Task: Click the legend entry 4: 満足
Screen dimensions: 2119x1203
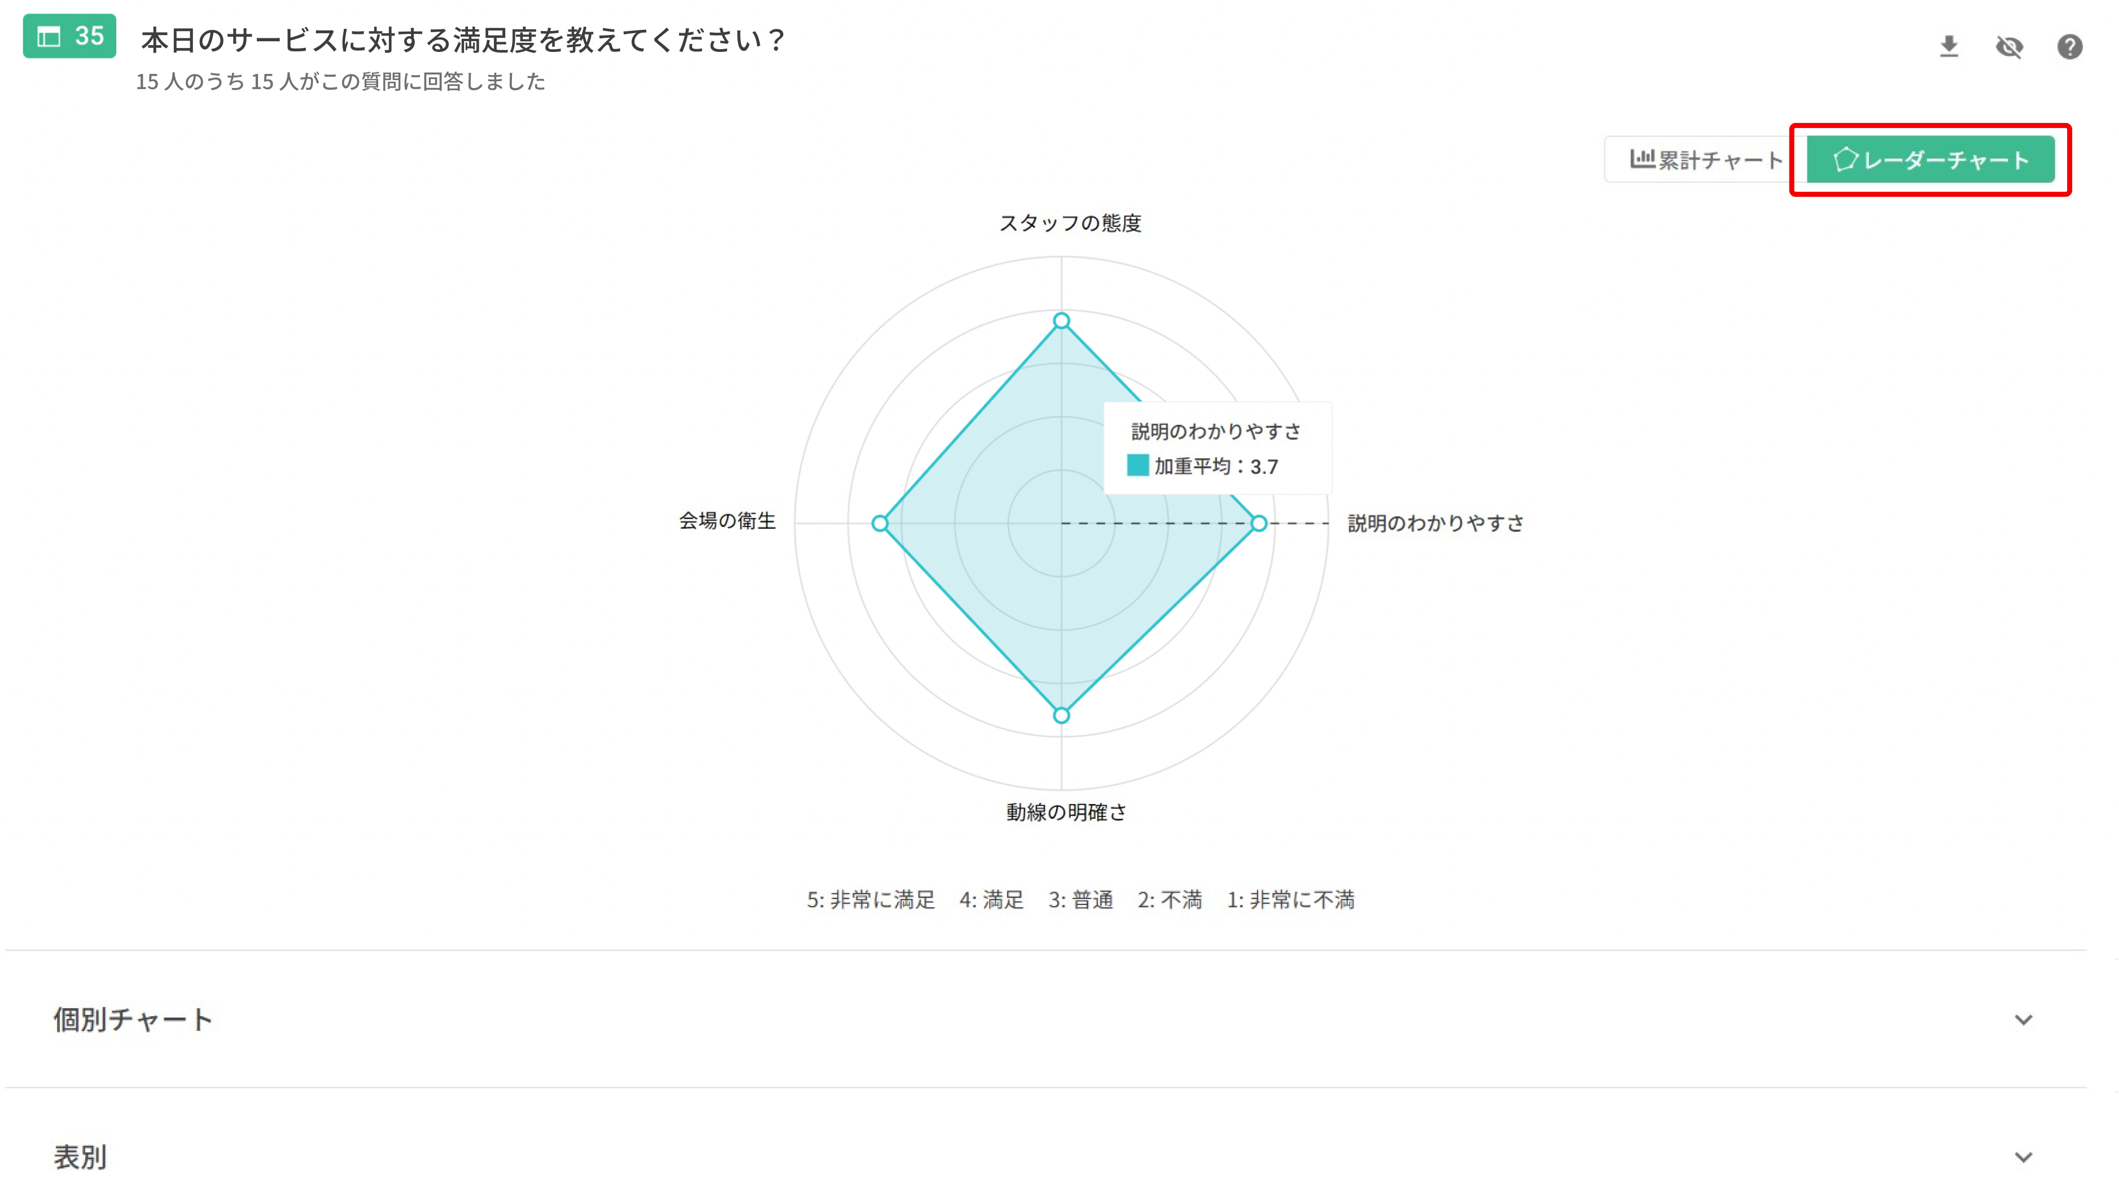Action: tap(991, 900)
